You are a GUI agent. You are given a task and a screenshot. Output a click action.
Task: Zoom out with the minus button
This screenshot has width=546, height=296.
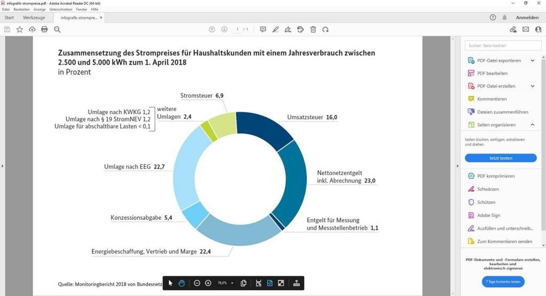(197, 283)
